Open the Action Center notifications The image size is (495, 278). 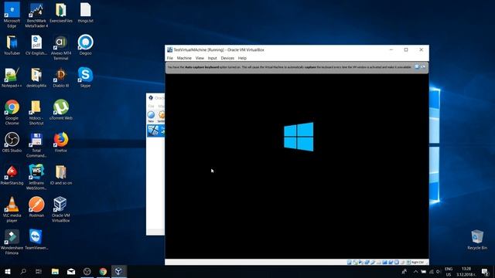(x=485, y=271)
